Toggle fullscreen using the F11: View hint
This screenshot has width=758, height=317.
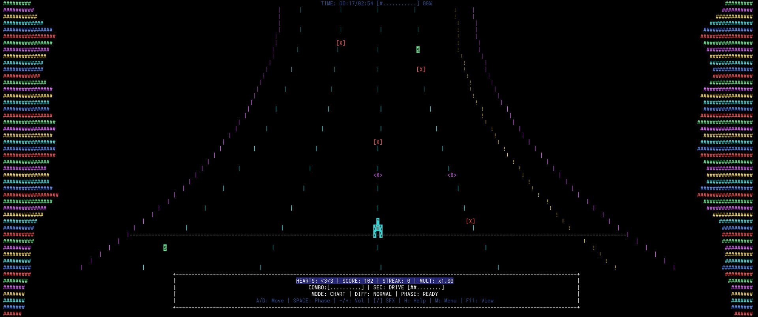click(479, 301)
